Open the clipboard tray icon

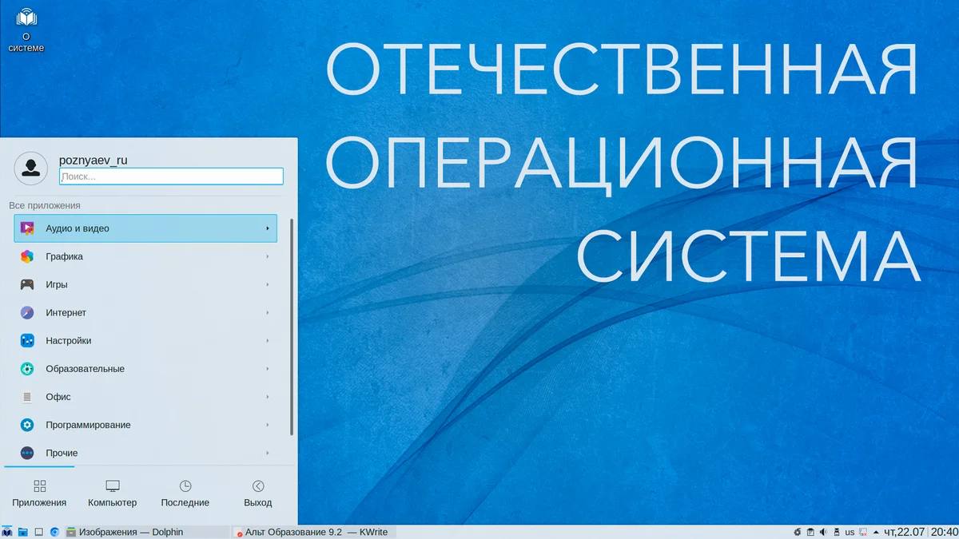810,532
